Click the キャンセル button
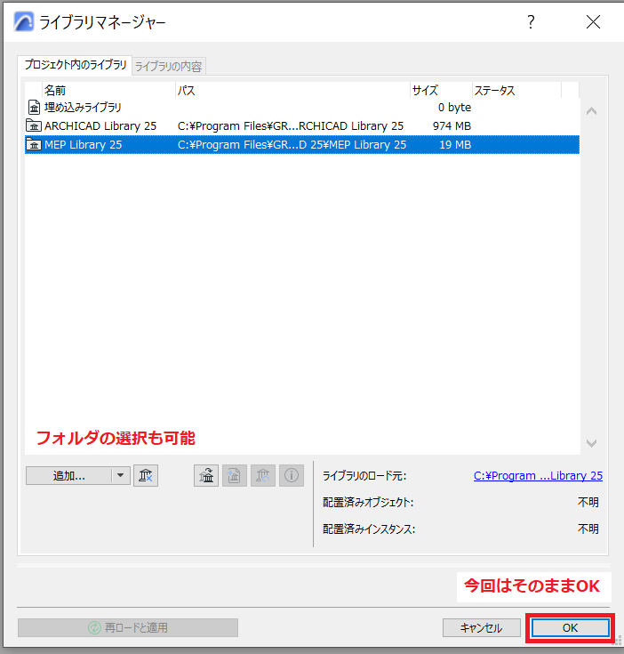This screenshot has width=624, height=654. (x=481, y=627)
